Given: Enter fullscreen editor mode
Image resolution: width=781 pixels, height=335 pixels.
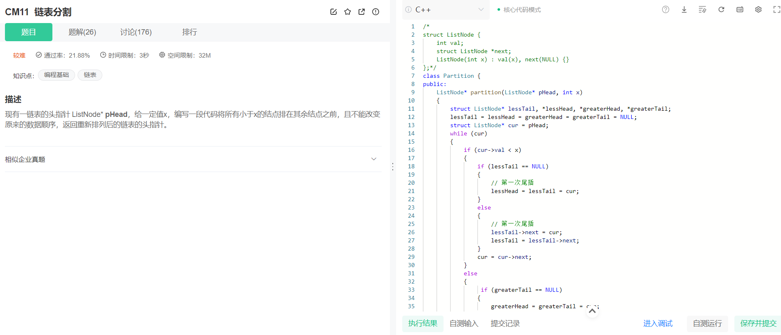Looking at the screenshot, I should coord(776,9).
